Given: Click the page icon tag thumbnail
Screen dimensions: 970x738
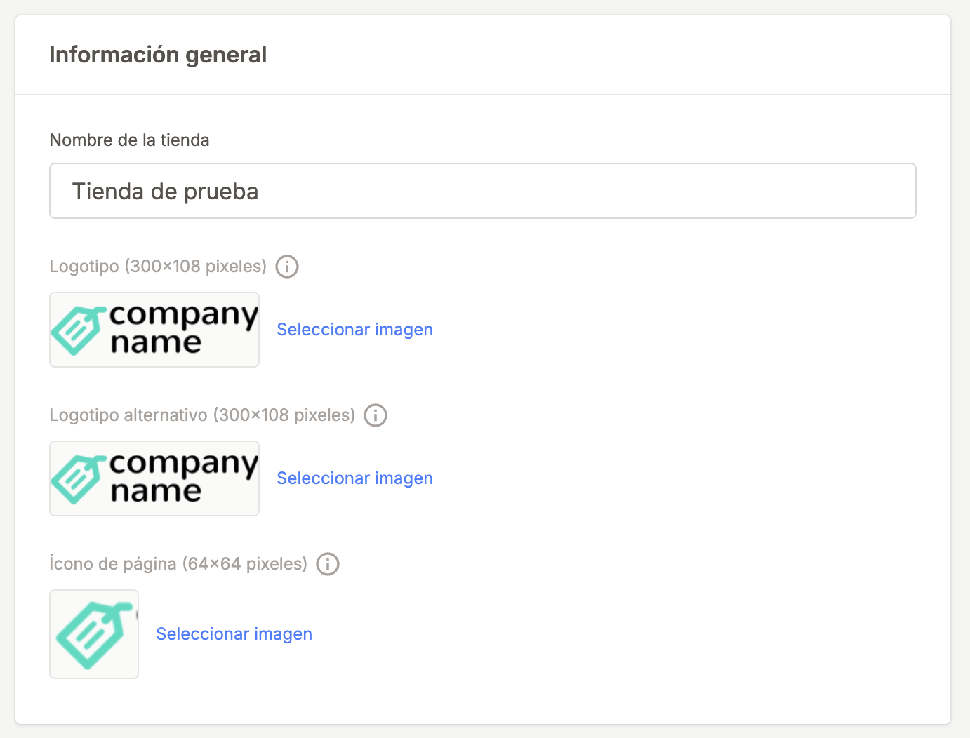Looking at the screenshot, I should point(94,634).
